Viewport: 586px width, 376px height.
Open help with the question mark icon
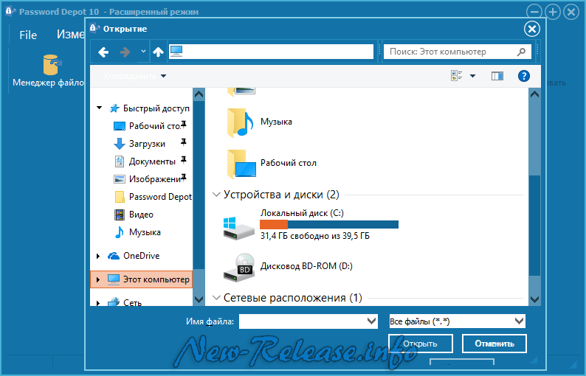(x=523, y=76)
